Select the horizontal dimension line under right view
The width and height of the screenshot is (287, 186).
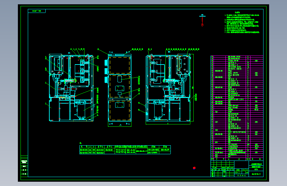pyautogui.click(x=168, y=124)
